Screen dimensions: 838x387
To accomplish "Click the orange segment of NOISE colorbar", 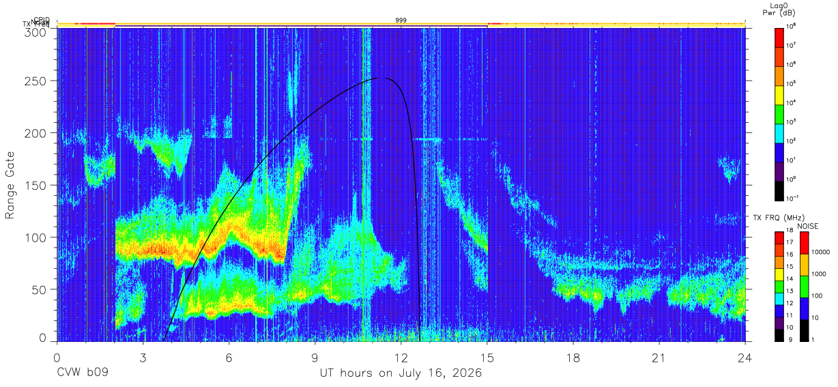I will (x=804, y=263).
